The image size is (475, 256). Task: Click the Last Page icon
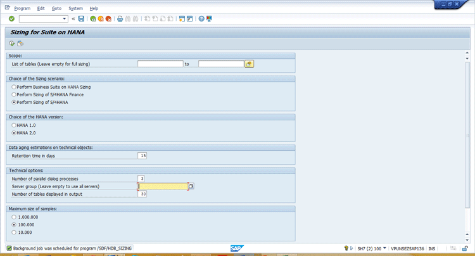(x=170, y=19)
